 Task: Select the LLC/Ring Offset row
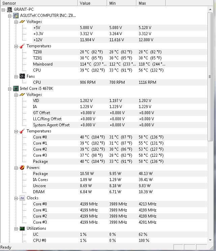click(x=120, y=119)
